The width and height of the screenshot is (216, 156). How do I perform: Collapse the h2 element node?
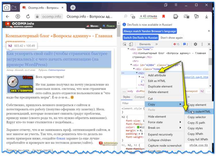click(x=137, y=73)
